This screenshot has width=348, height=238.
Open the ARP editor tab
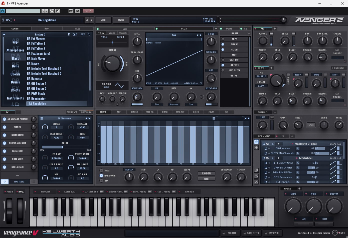[x=119, y=112]
